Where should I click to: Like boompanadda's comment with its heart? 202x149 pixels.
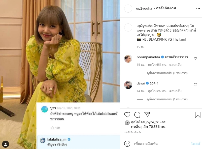[x=195, y=58]
